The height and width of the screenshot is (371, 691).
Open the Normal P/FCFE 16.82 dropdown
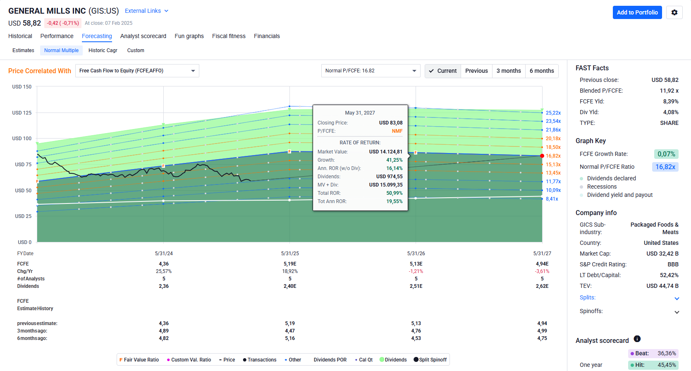pos(371,71)
